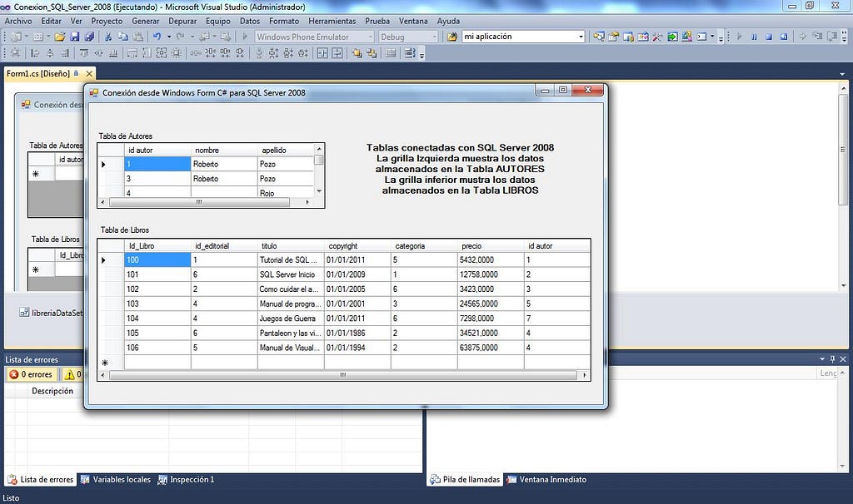
Task: Click the libreriaDataSet component in designer
Action: coord(51,313)
